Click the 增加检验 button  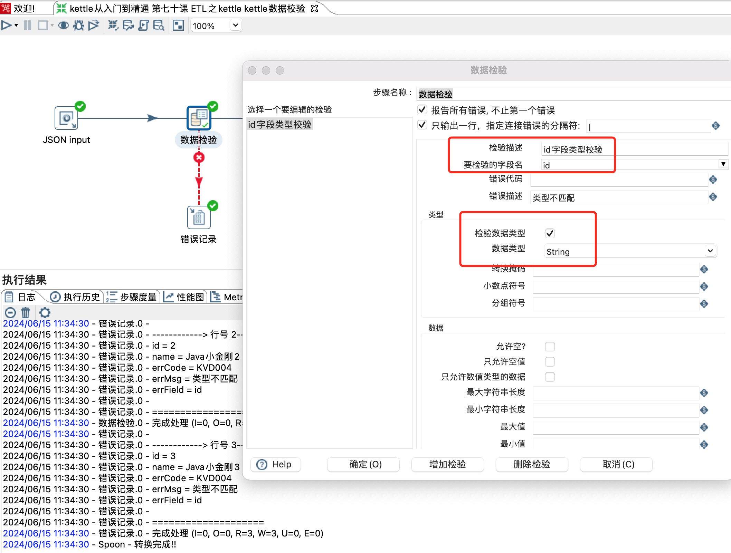[x=447, y=464]
